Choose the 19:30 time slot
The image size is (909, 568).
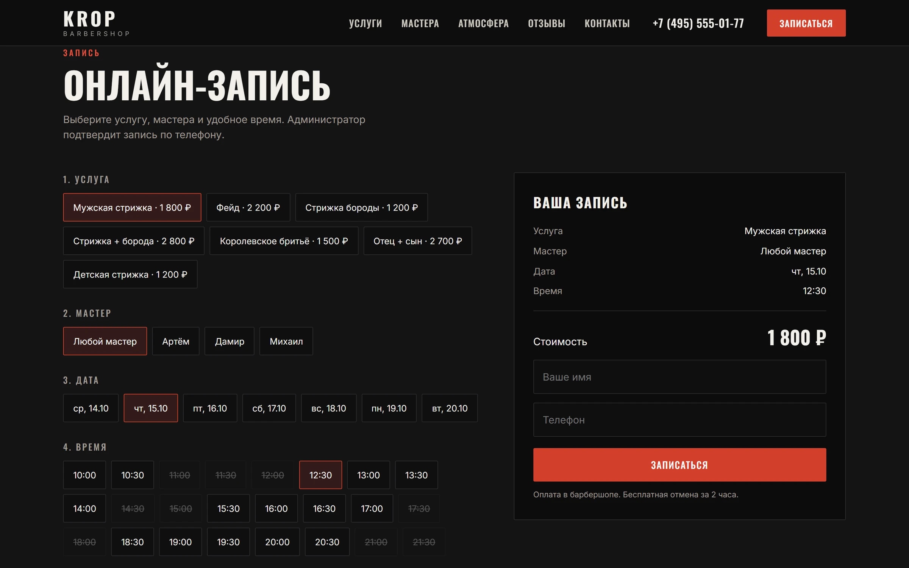click(228, 541)
